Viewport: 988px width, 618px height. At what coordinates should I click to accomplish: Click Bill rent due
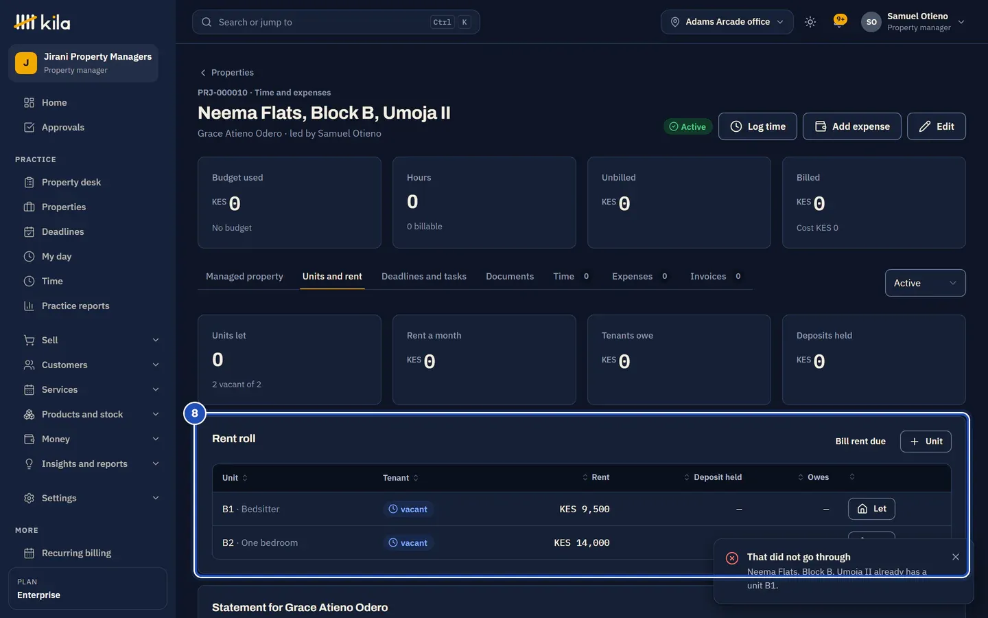click(x=860, y=442)
